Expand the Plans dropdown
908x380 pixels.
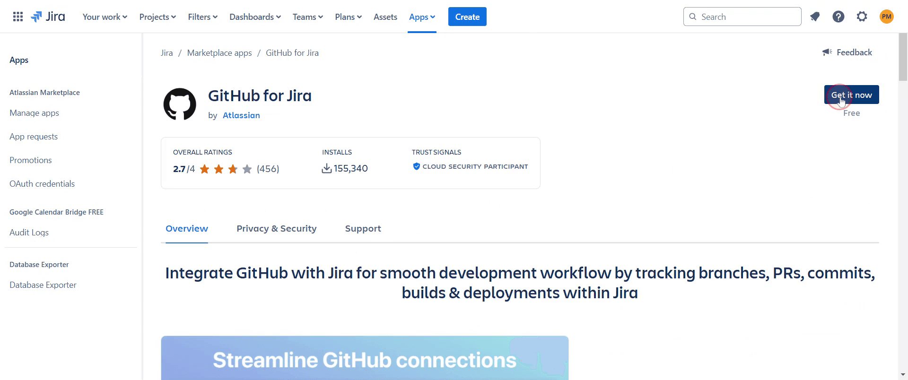(349, 17)
